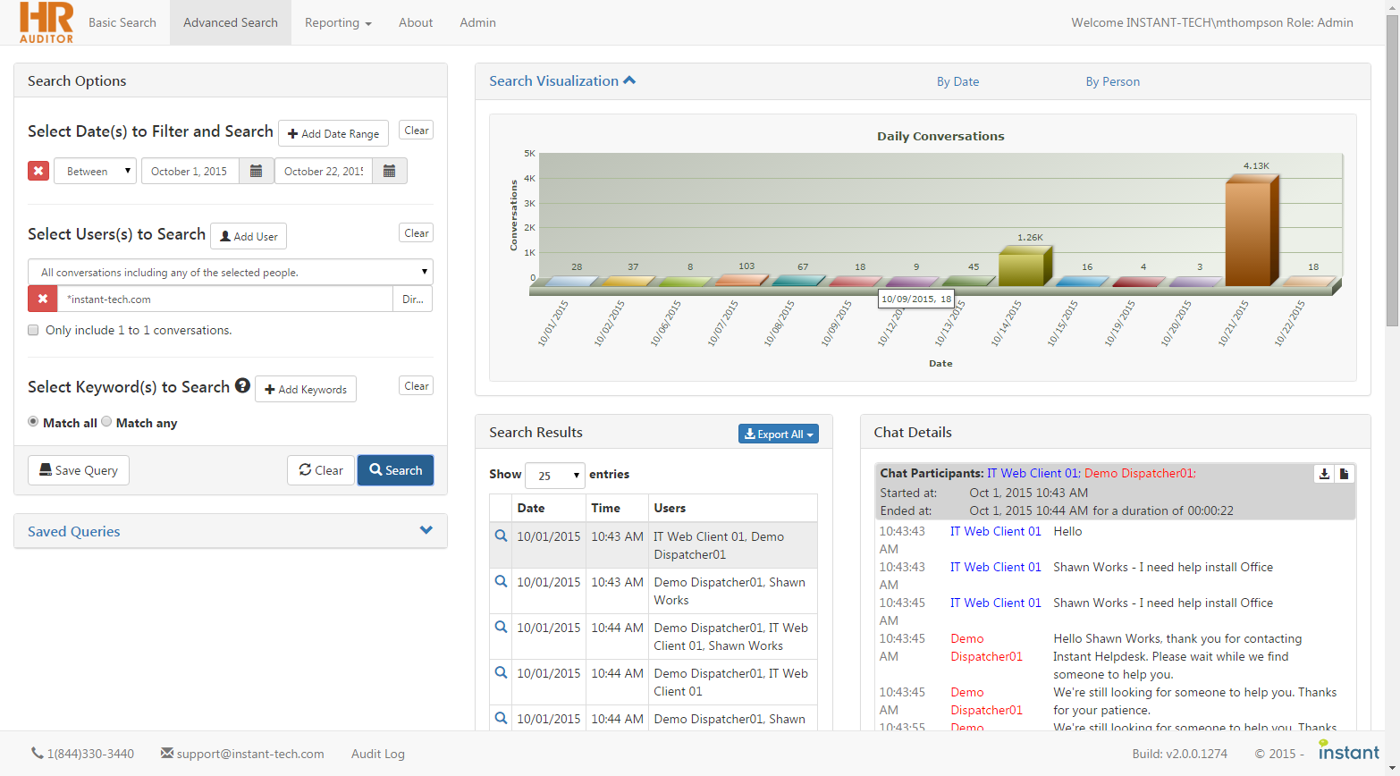The height and width of the screenshot is (776, 1400).
Task: Enable only 1 to 1 conversations
Action: pos(33,330)
